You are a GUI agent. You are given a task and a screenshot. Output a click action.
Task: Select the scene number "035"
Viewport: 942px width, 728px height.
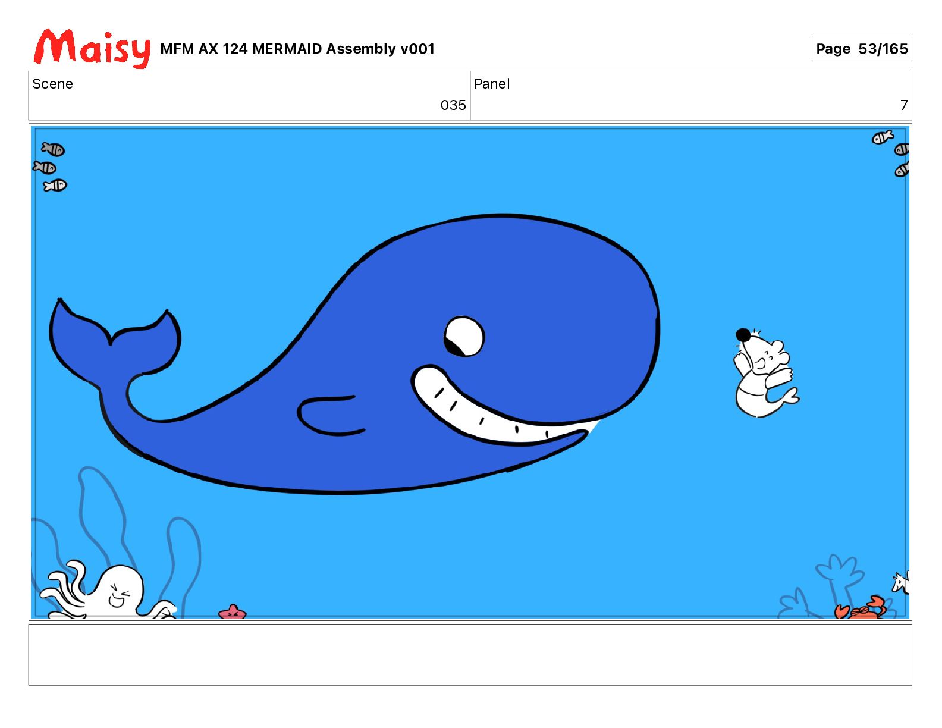pyautogui.click(x=453, y=105)
